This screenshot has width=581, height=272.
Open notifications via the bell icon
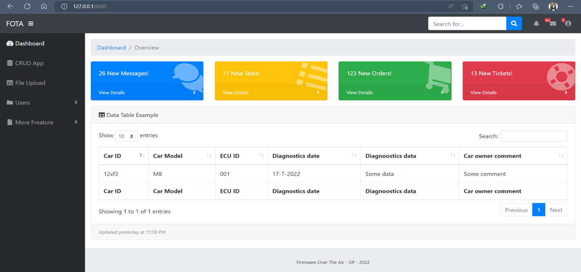(536, 23)
